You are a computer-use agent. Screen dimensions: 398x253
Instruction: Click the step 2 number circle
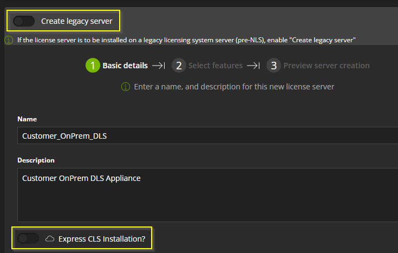179,66
